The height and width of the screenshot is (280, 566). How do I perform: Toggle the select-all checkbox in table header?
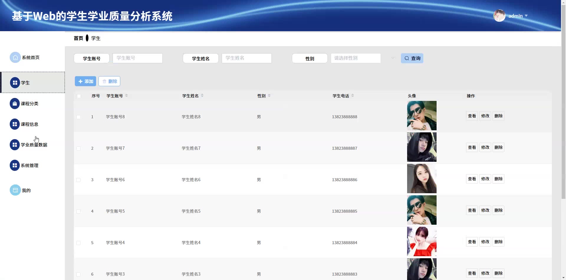click(79, 96)
